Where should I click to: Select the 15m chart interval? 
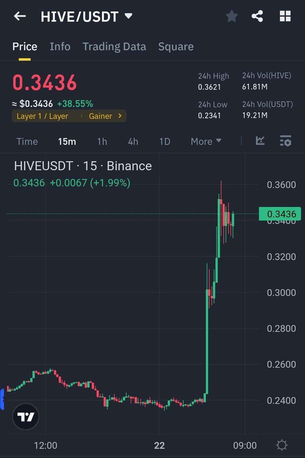click(67, 142)
